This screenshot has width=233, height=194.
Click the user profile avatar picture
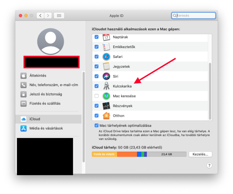(x=50, y=41)
